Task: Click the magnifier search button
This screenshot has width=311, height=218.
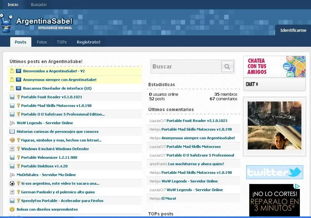Action: click(x=227, y=66)
